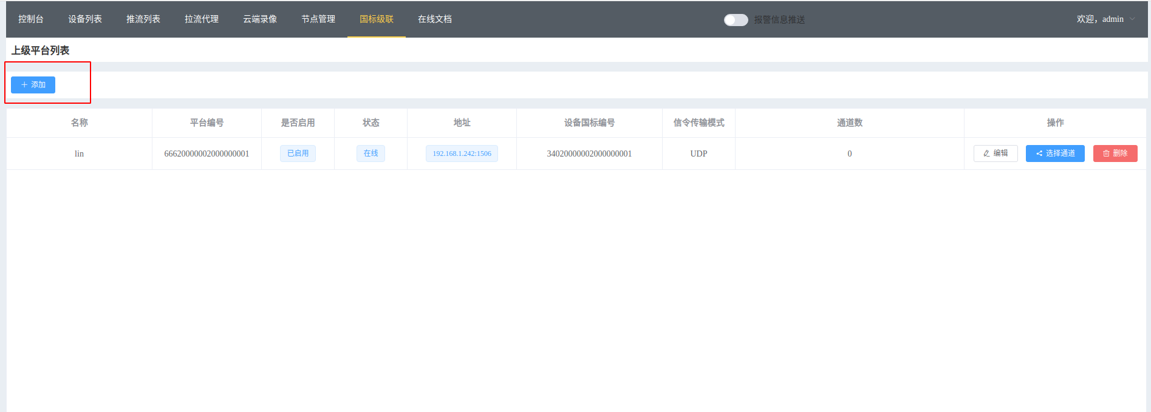Expand the admin user dropdown arrow

[x=1132, y=19]
